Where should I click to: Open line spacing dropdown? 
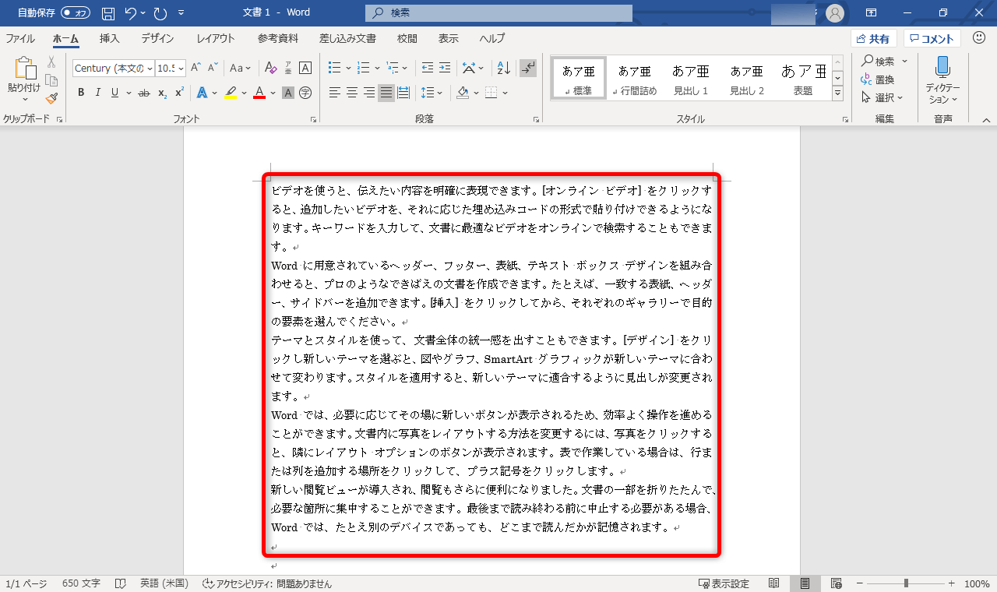click(x=432, y=93)
